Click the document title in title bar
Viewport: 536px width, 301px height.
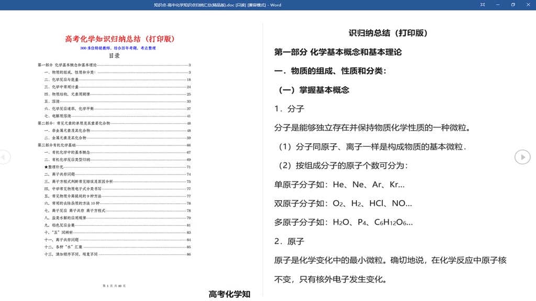217,5
